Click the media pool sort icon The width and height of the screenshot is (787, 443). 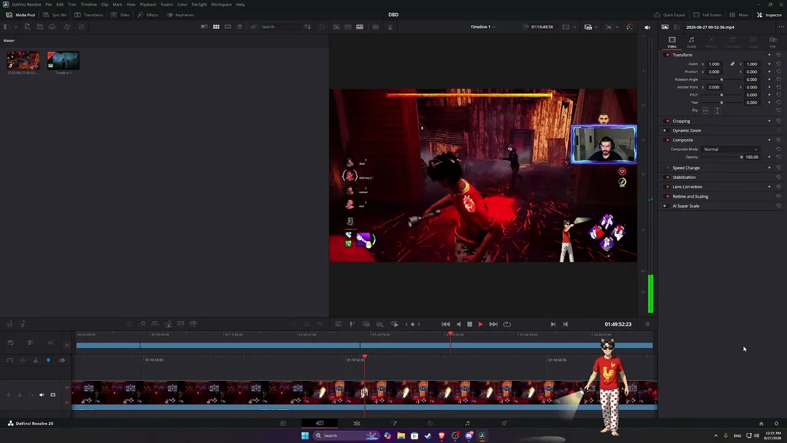[307, 27]
